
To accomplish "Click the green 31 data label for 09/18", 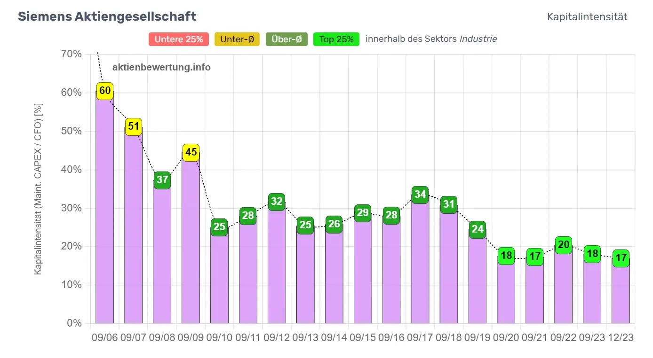I will [449, 204].
